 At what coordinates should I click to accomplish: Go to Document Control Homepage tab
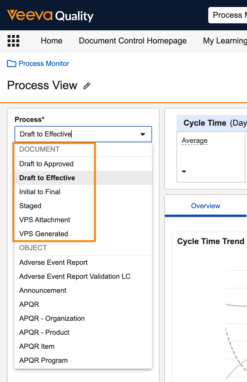coord(133,41)
